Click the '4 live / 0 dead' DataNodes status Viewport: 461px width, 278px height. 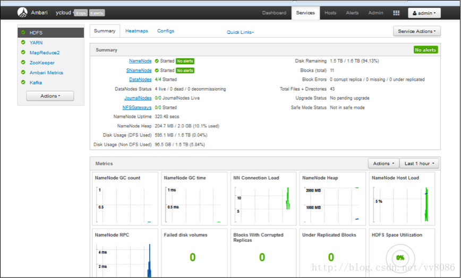coord(190,89)
